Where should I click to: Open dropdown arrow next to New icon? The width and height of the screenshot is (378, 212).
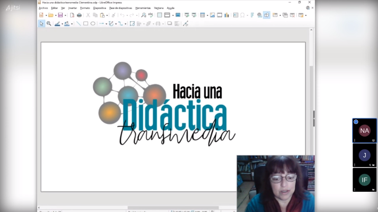pyautogui.click(x=46, y=15)
